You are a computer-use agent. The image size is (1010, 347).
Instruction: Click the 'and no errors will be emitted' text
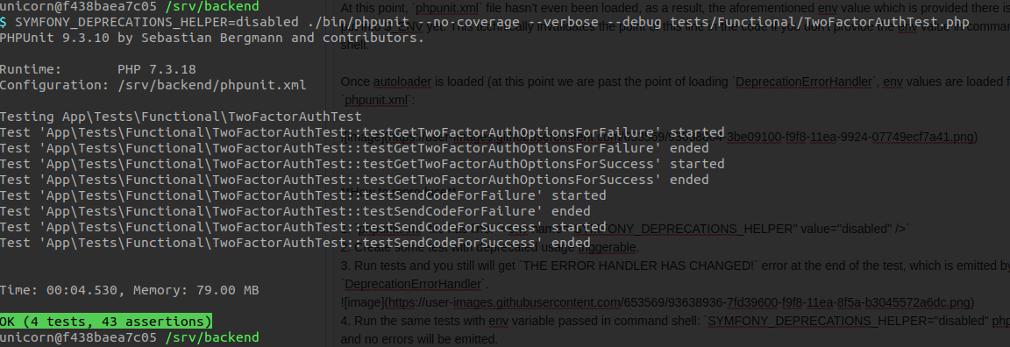[419, 338]
